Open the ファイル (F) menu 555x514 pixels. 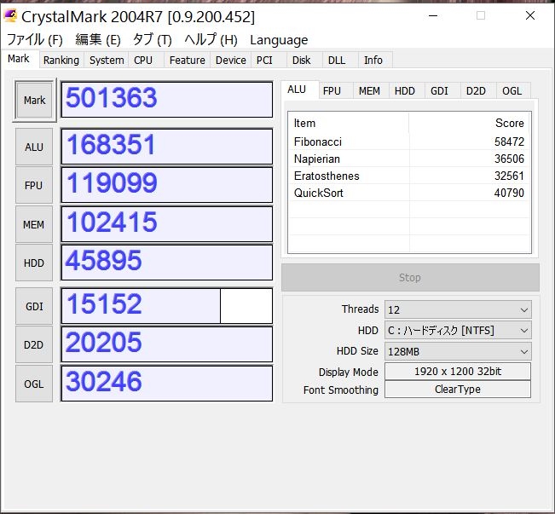[35, 40]
